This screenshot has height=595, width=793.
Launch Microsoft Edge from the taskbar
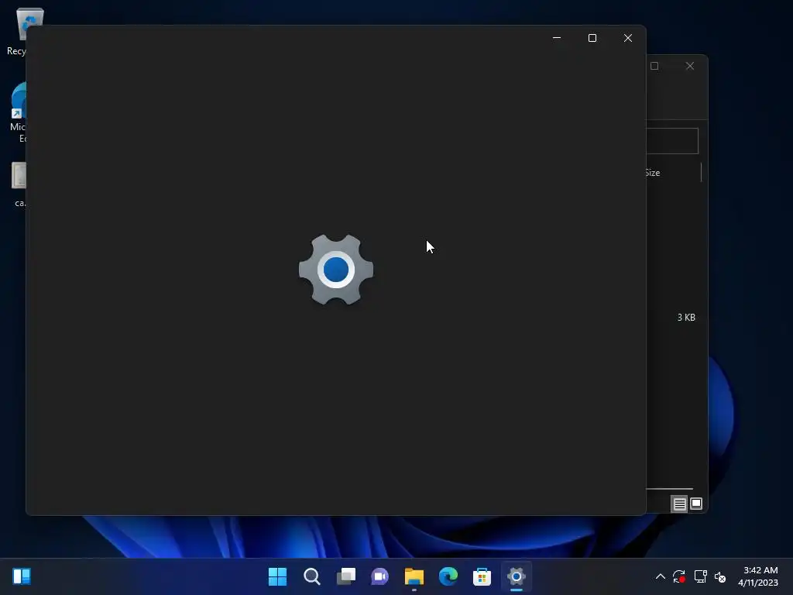coord(448,576)
